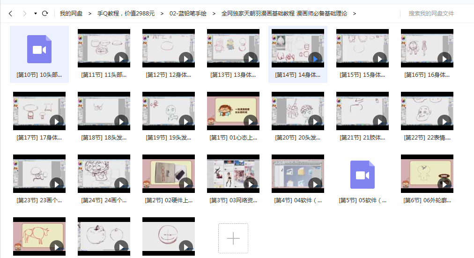Image resolution: width=474 pixels, height=258 pixels.
Task: Select the [第5节] 05软件 video file icon
Action: click(363, 175)
